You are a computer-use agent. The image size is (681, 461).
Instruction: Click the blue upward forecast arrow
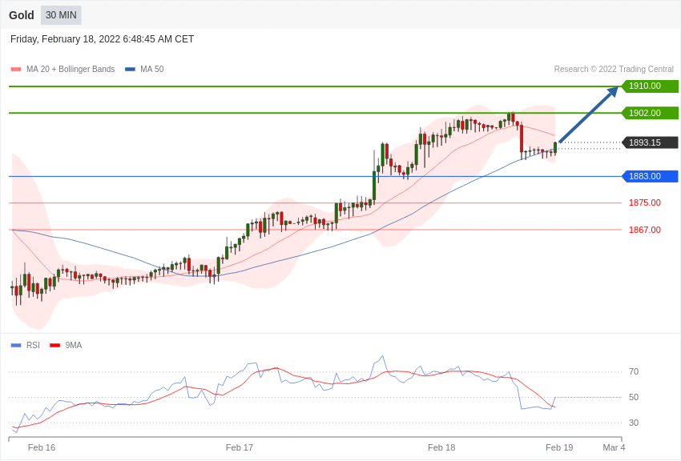pyautogui.click(x=589, y=114)
